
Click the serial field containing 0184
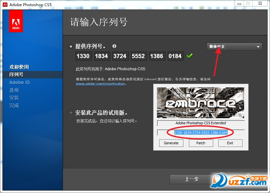[176, 56]
